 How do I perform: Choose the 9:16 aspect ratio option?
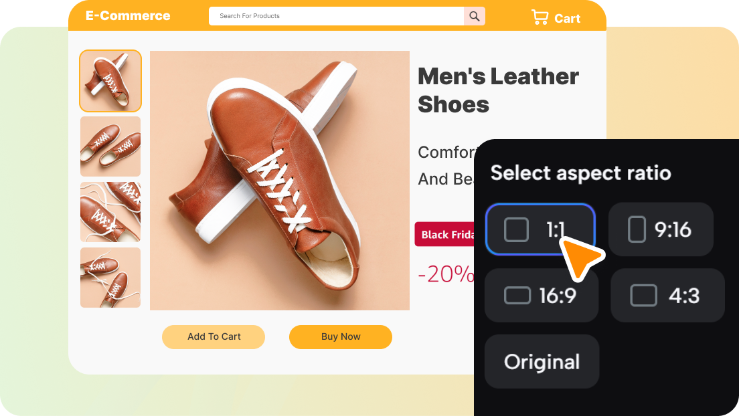click(661, 229)
